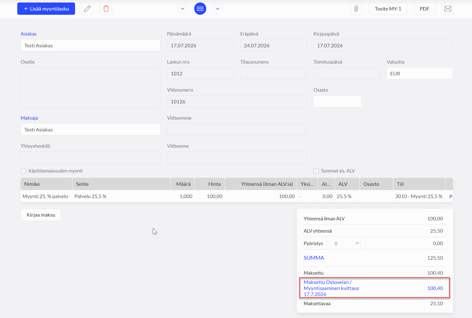Enable the Summat sis. ALV checkbox
This screenshot has height=318, width=472.
pyautogui.click(x=316, y=171)
